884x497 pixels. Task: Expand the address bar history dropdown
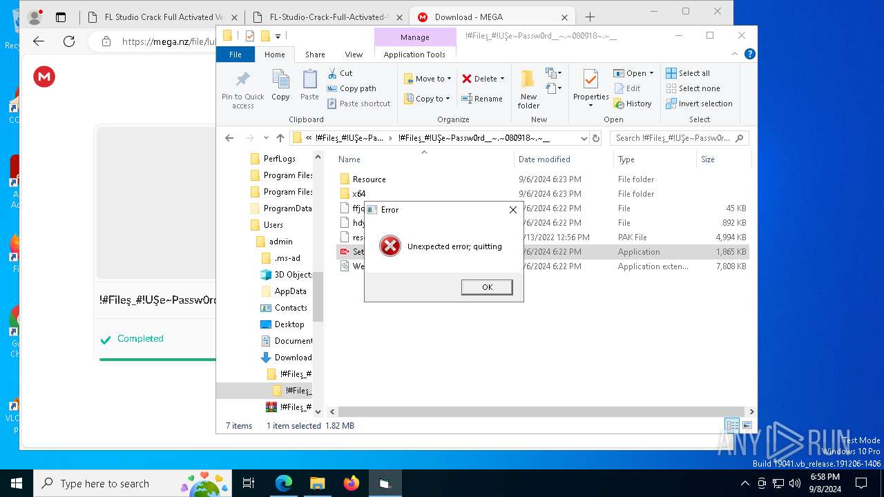584,138
